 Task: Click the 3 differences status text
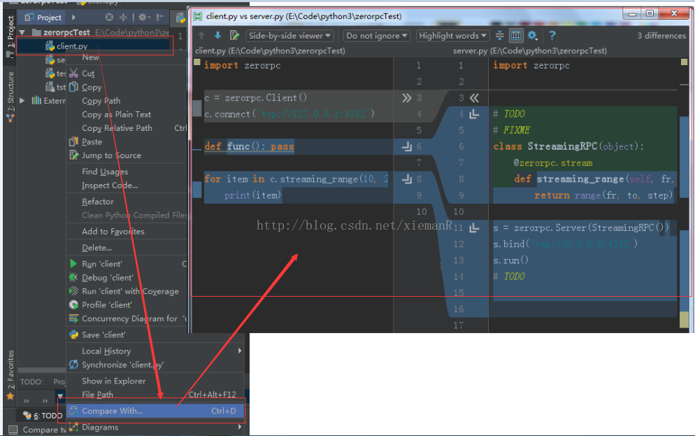click(661, 36)
